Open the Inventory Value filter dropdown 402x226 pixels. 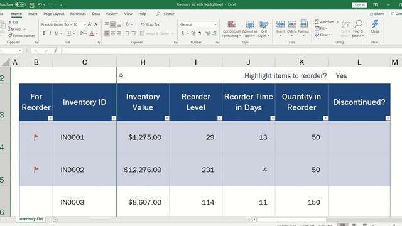166,118
